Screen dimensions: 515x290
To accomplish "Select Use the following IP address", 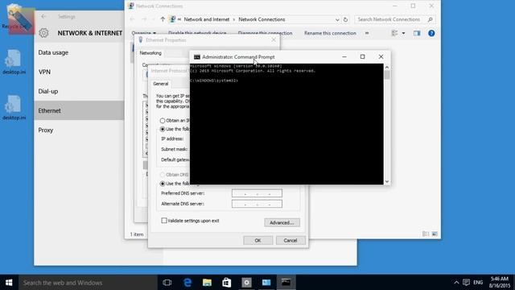I will click(163, 129).
